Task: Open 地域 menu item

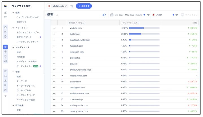Action: (x=19, y=52)
